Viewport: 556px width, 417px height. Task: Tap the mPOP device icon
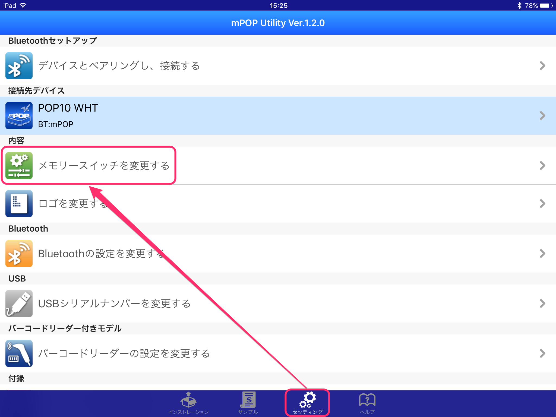[x=19, y=116]
